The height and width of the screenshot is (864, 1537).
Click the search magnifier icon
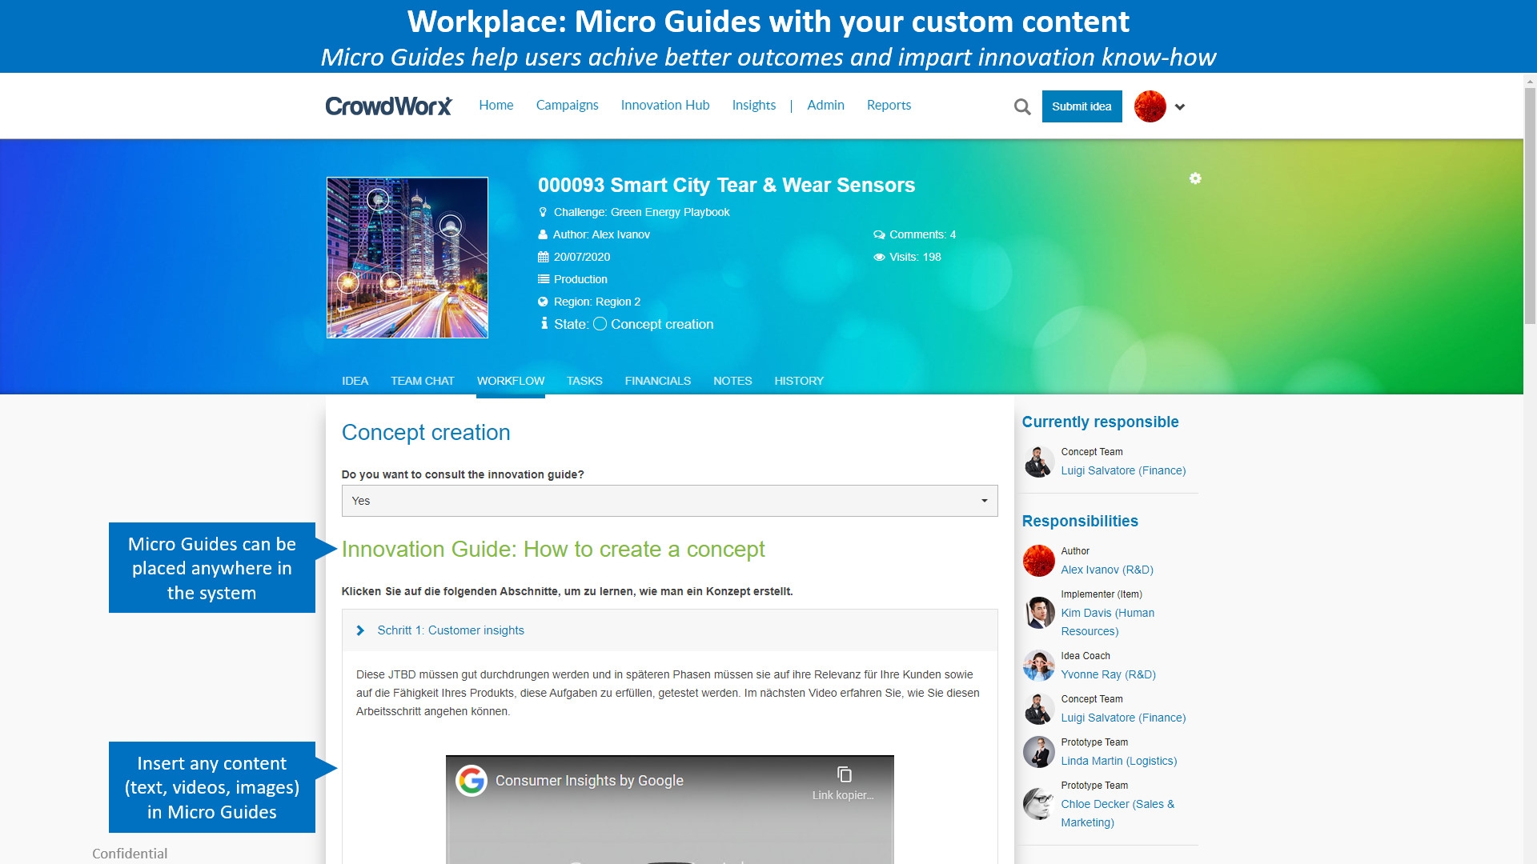point(1022,106)
